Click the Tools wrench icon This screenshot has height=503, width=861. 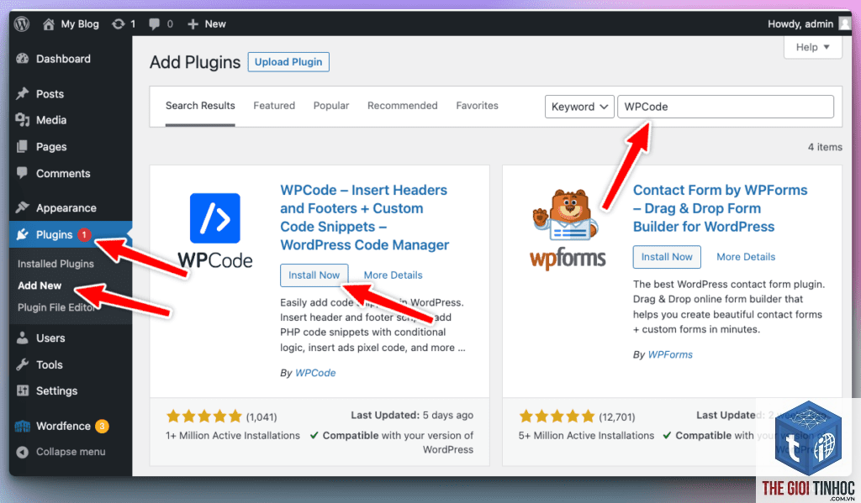(23, 364)
